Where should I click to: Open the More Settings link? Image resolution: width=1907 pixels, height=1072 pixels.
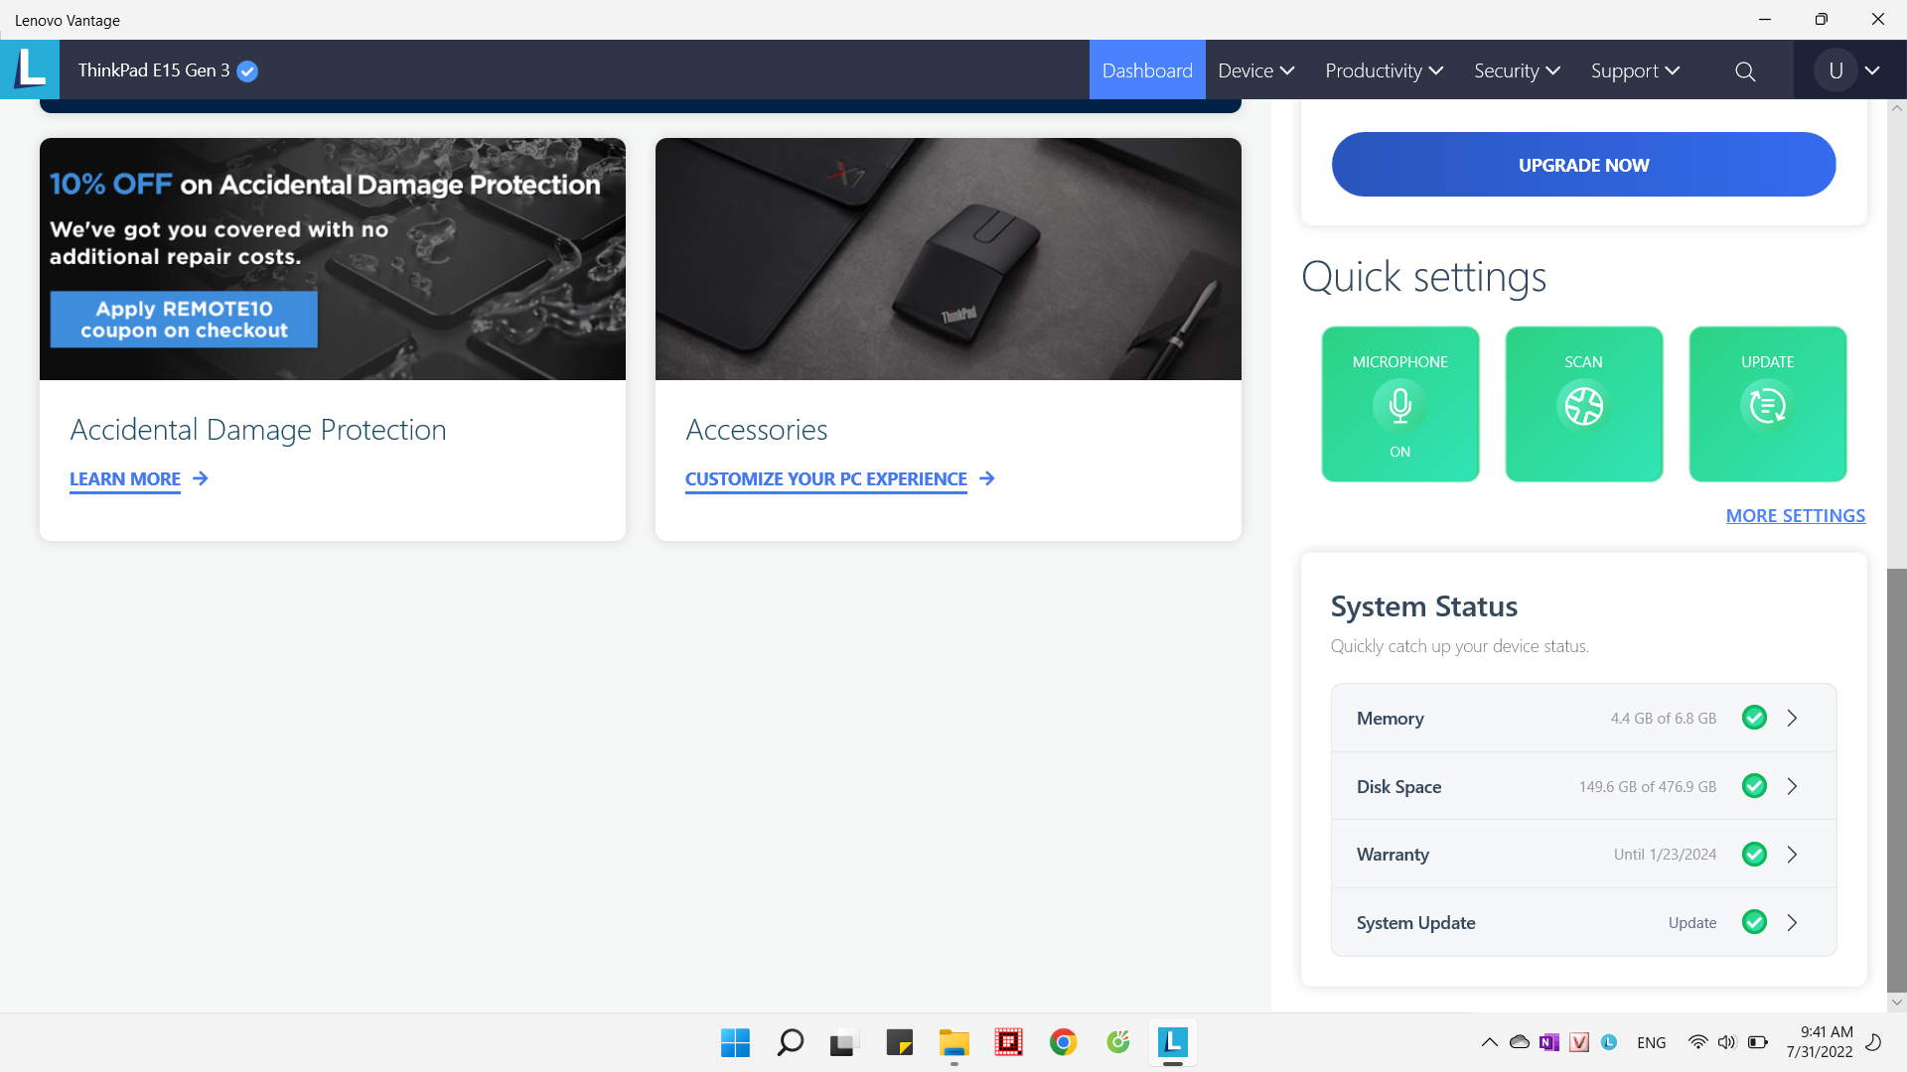[1795, 516]
